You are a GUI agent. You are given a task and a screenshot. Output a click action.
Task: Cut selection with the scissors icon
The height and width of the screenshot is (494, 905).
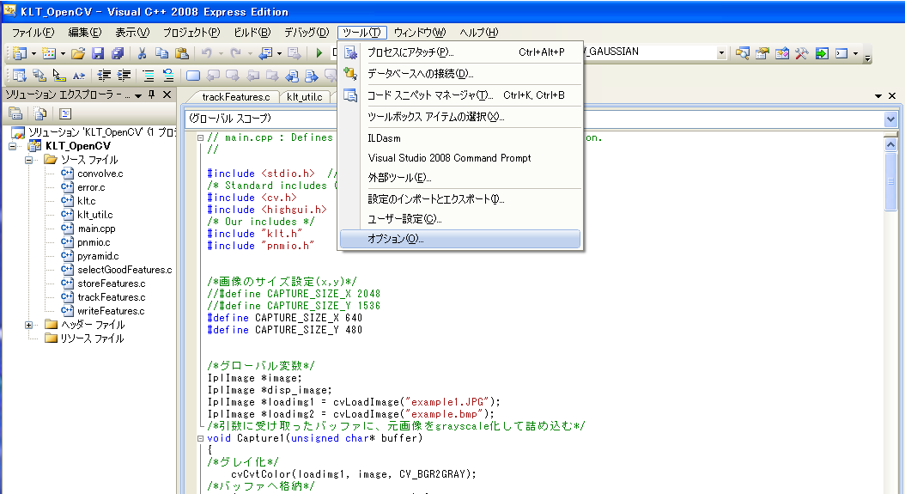tap(142, 53)
